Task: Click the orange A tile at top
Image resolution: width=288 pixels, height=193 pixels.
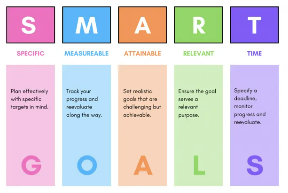Action: click(142, 25)
